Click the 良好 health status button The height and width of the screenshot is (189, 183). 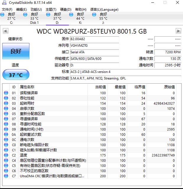point(16,51)
